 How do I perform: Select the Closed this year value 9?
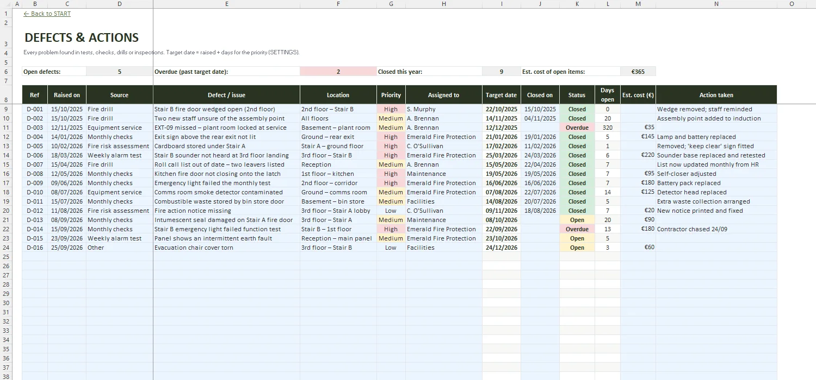(x=501, y=71)
